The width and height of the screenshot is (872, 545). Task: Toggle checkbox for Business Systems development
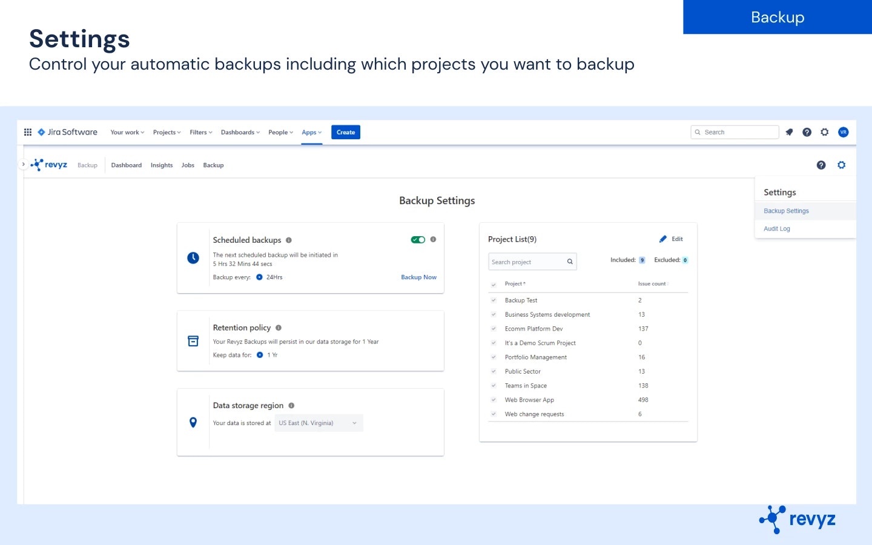pos(494,315)
